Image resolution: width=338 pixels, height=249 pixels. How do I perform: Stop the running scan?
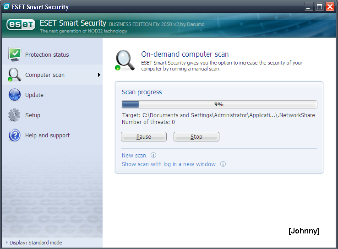pyautogui.click(x=196, y=137)
